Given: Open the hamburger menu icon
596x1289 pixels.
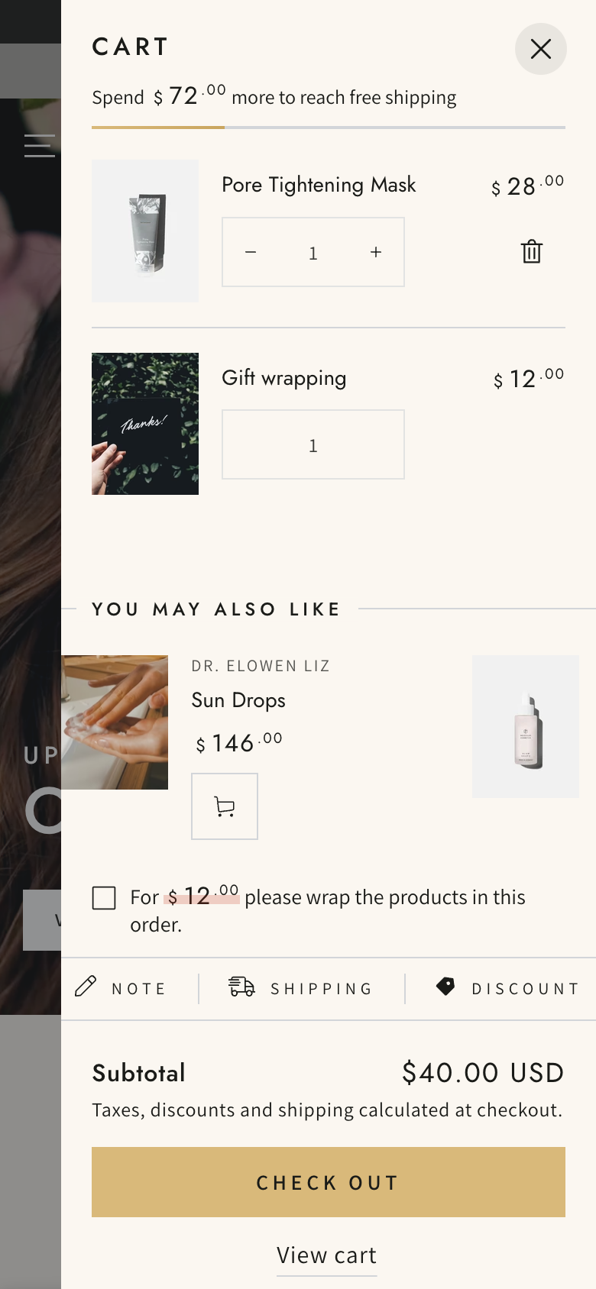Looking at the screenshot, I should pyautogui.click(x=40, y=145).
